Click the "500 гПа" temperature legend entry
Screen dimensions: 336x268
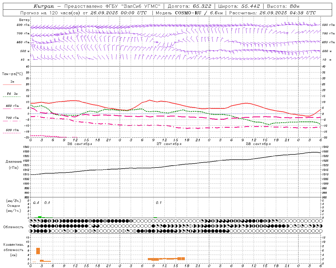point(12,130)
